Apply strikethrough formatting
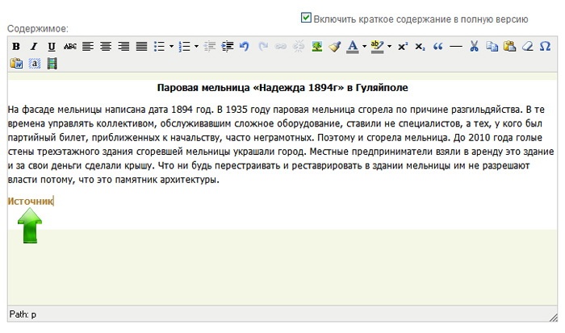The height and width of the screenshot is (333, 565). pos(70,47)
